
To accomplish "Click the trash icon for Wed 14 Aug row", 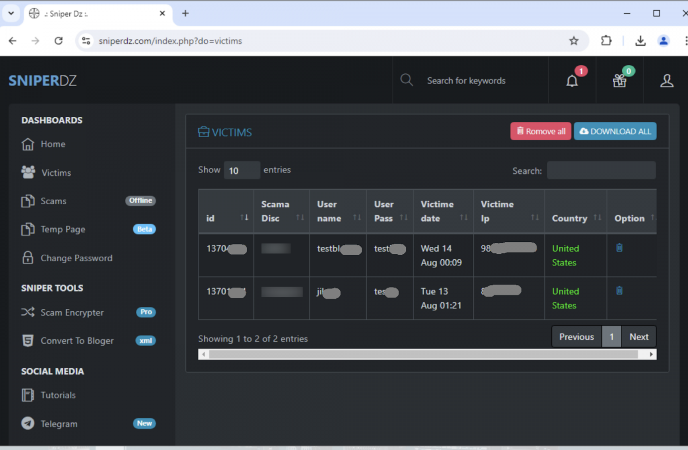I will click(619, 248).
